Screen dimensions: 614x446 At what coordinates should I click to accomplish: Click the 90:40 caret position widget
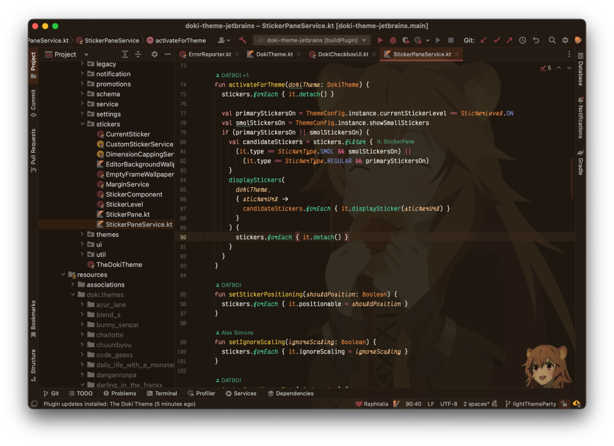coord(413,404)
